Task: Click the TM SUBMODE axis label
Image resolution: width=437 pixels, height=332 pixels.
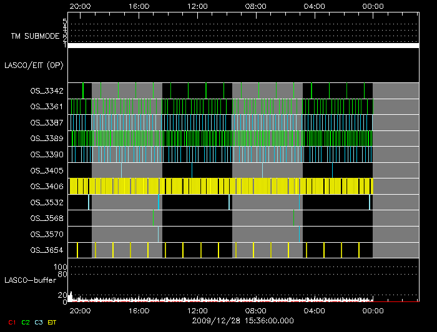Action: (x=35, y=36)
